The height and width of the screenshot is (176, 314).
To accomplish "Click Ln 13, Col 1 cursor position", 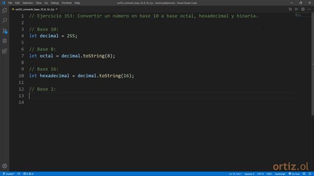I will click(235, 174).
